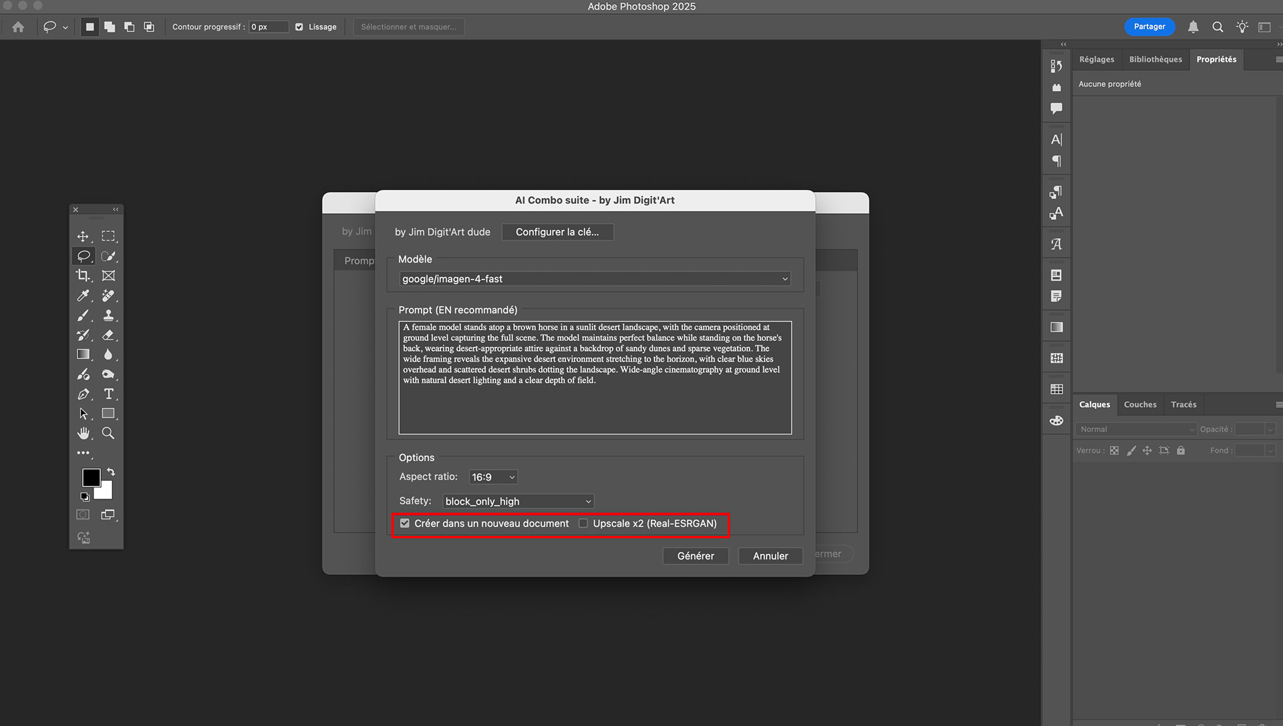
Task: Collapse the toolbox to a single column
Action: 116,209
